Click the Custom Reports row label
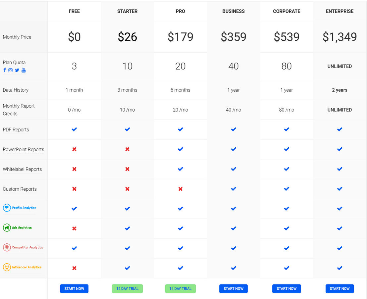The image size is (367, 299). pos(20,189)
